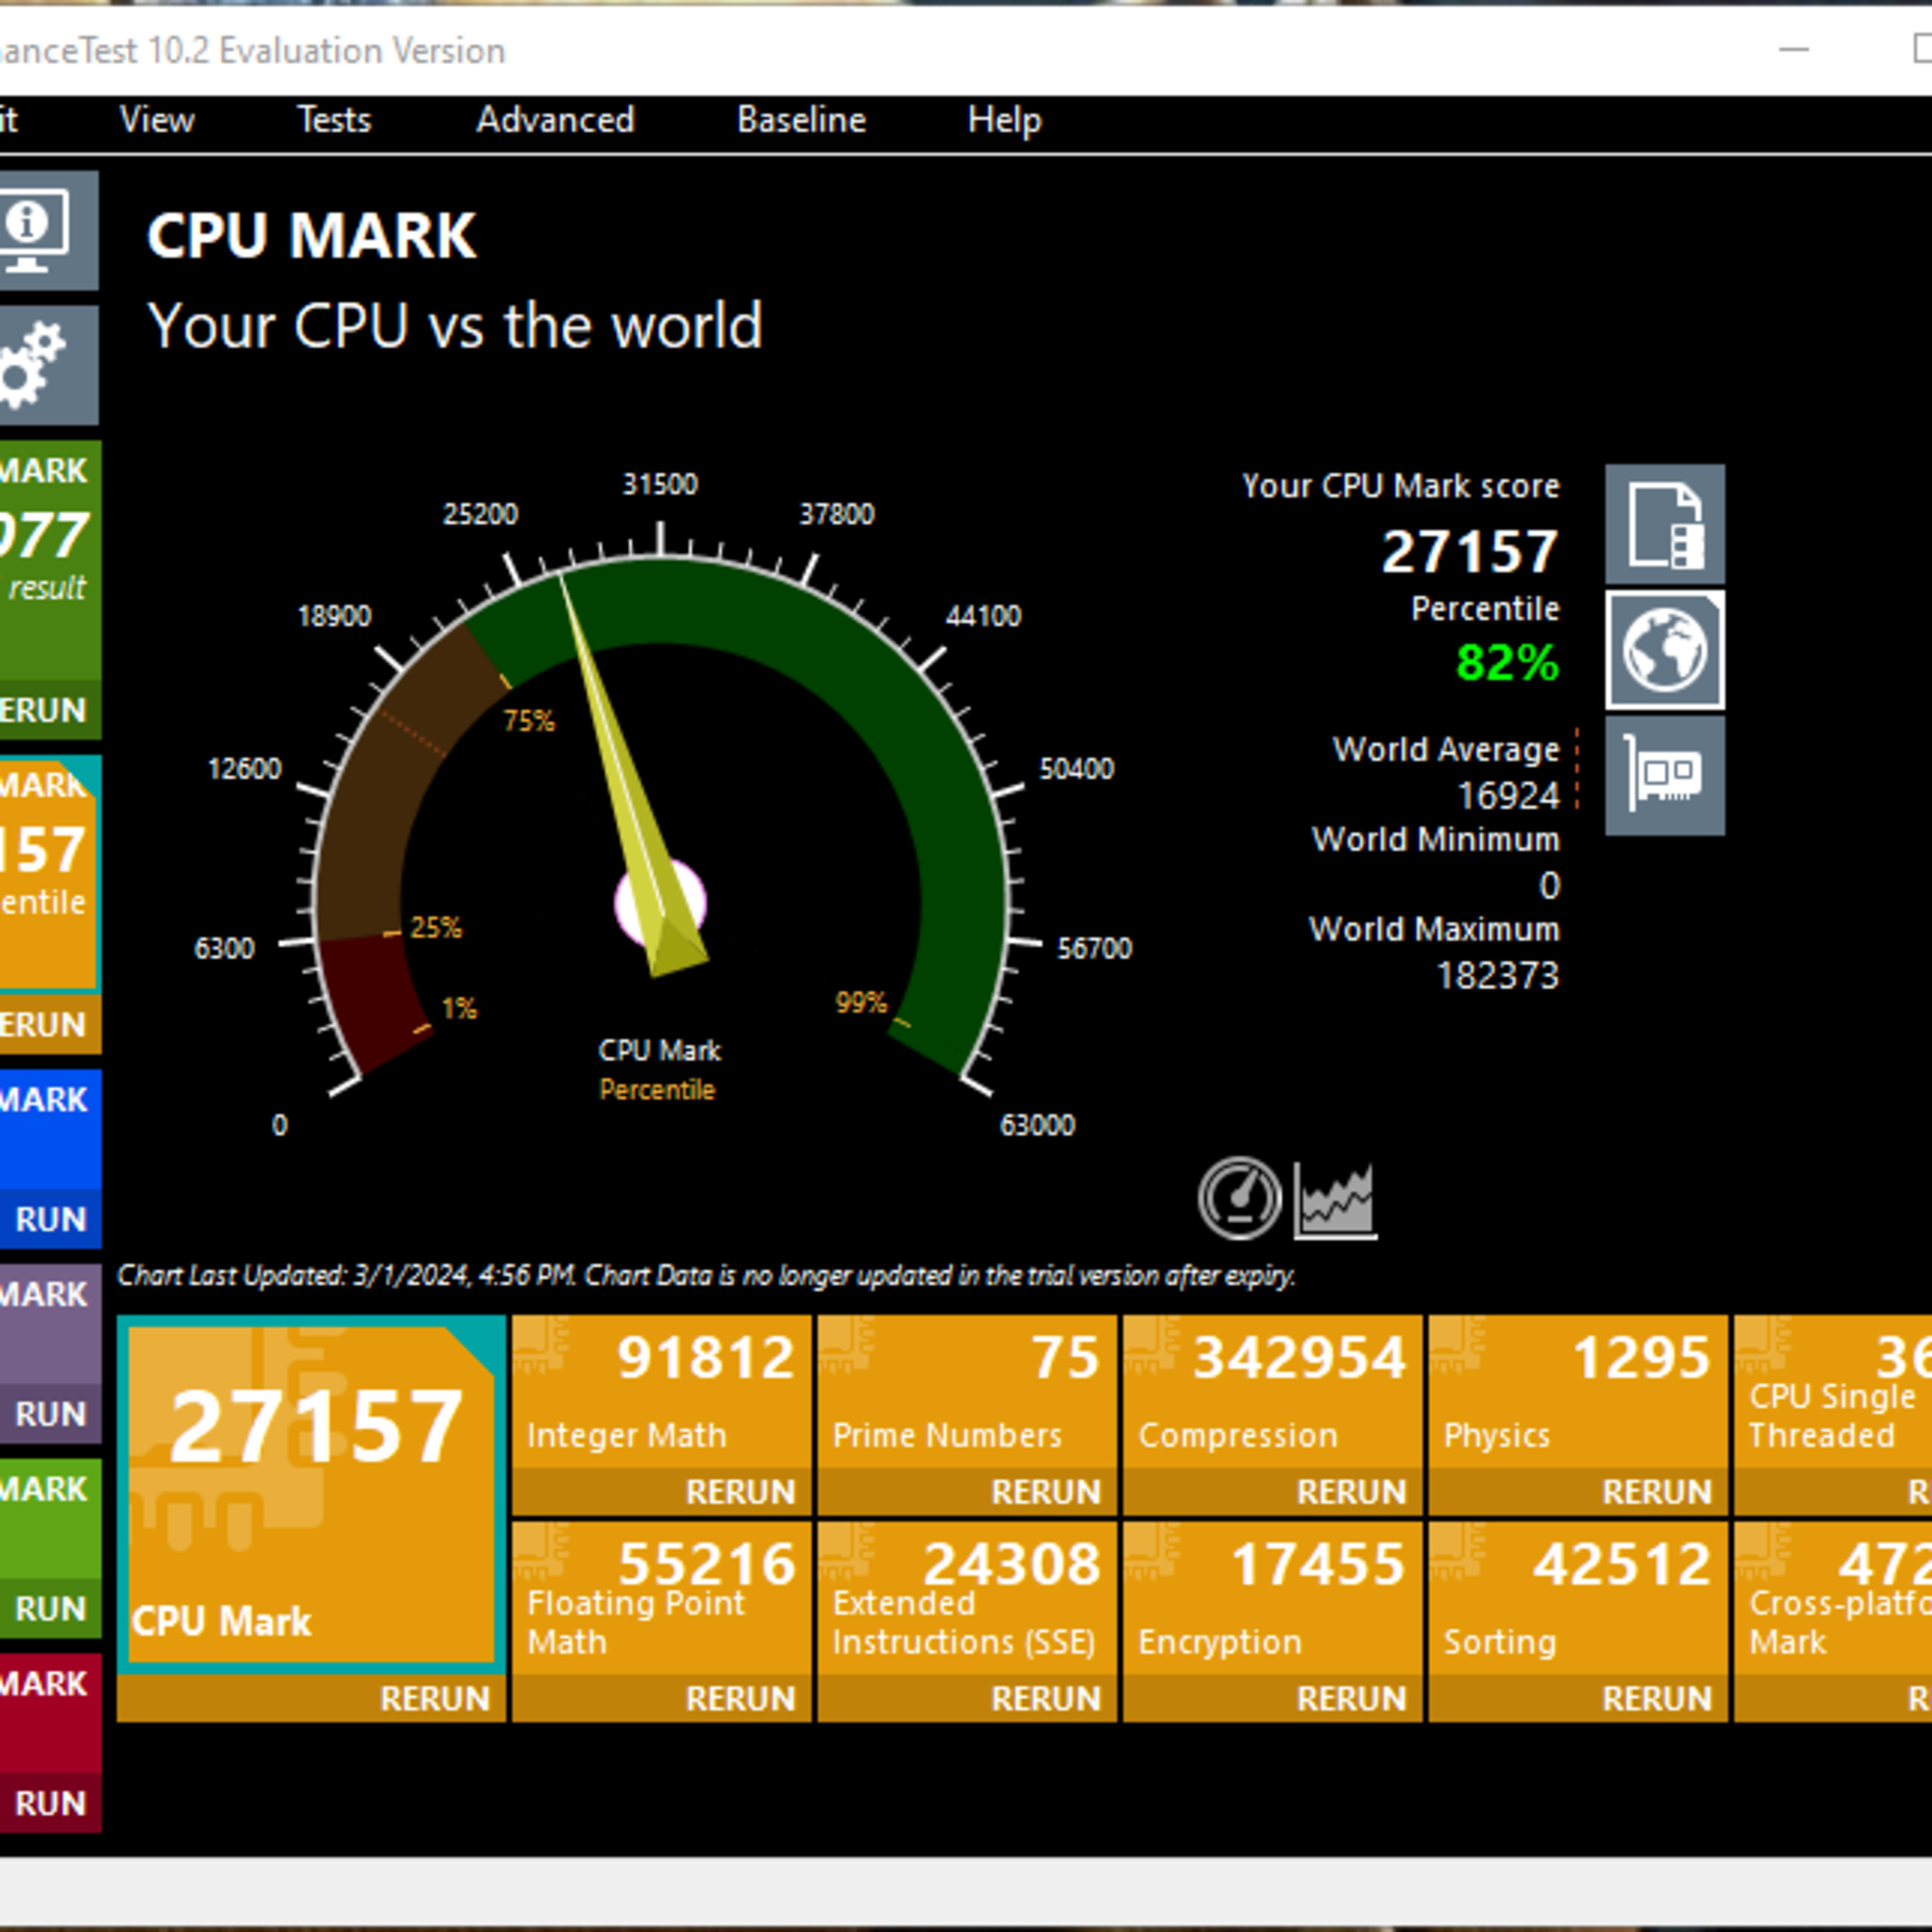Screen dimensions: 1932x1932
Task: Click RUN on the purple sidebar tile
Action: (x=50, y=1414)
